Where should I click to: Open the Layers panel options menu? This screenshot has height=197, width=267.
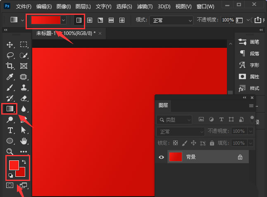click(251, 106)
